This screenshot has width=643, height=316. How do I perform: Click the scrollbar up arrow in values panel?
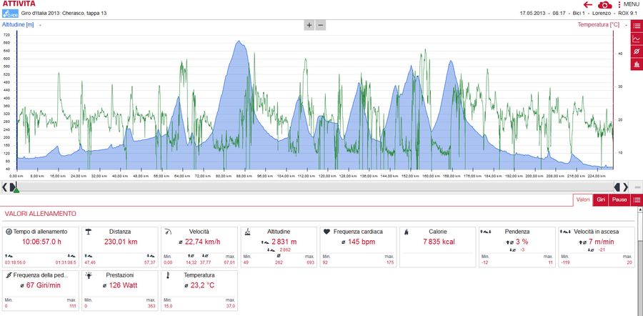(640, 209)
